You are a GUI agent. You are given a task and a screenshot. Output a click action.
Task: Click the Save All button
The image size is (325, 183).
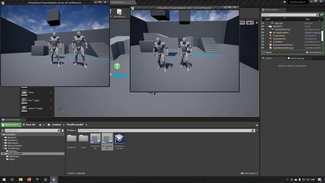(29, 125)
